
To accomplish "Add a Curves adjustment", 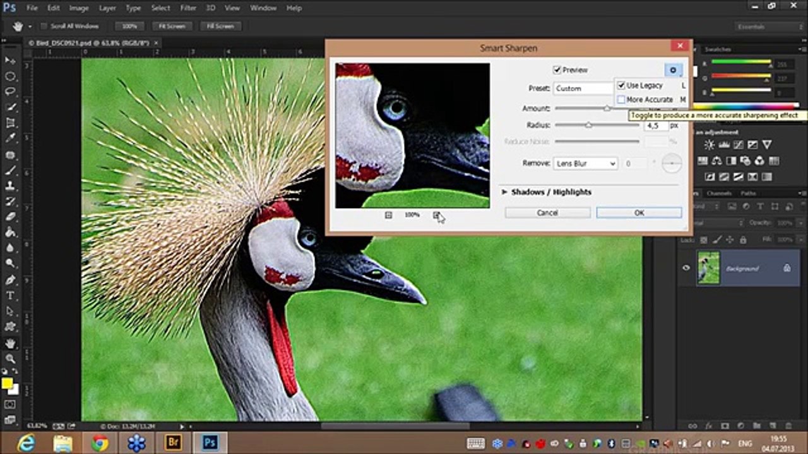I will pyautogui.click(x=738, y=145).
